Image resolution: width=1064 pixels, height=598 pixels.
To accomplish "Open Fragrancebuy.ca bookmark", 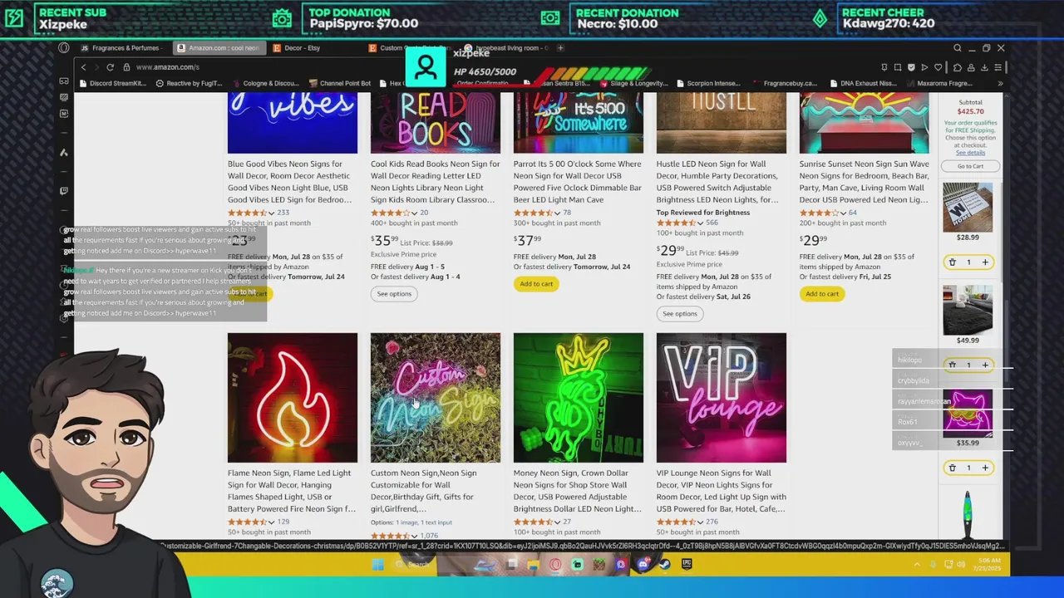I will pyautogui.click(x=786, y=83).
